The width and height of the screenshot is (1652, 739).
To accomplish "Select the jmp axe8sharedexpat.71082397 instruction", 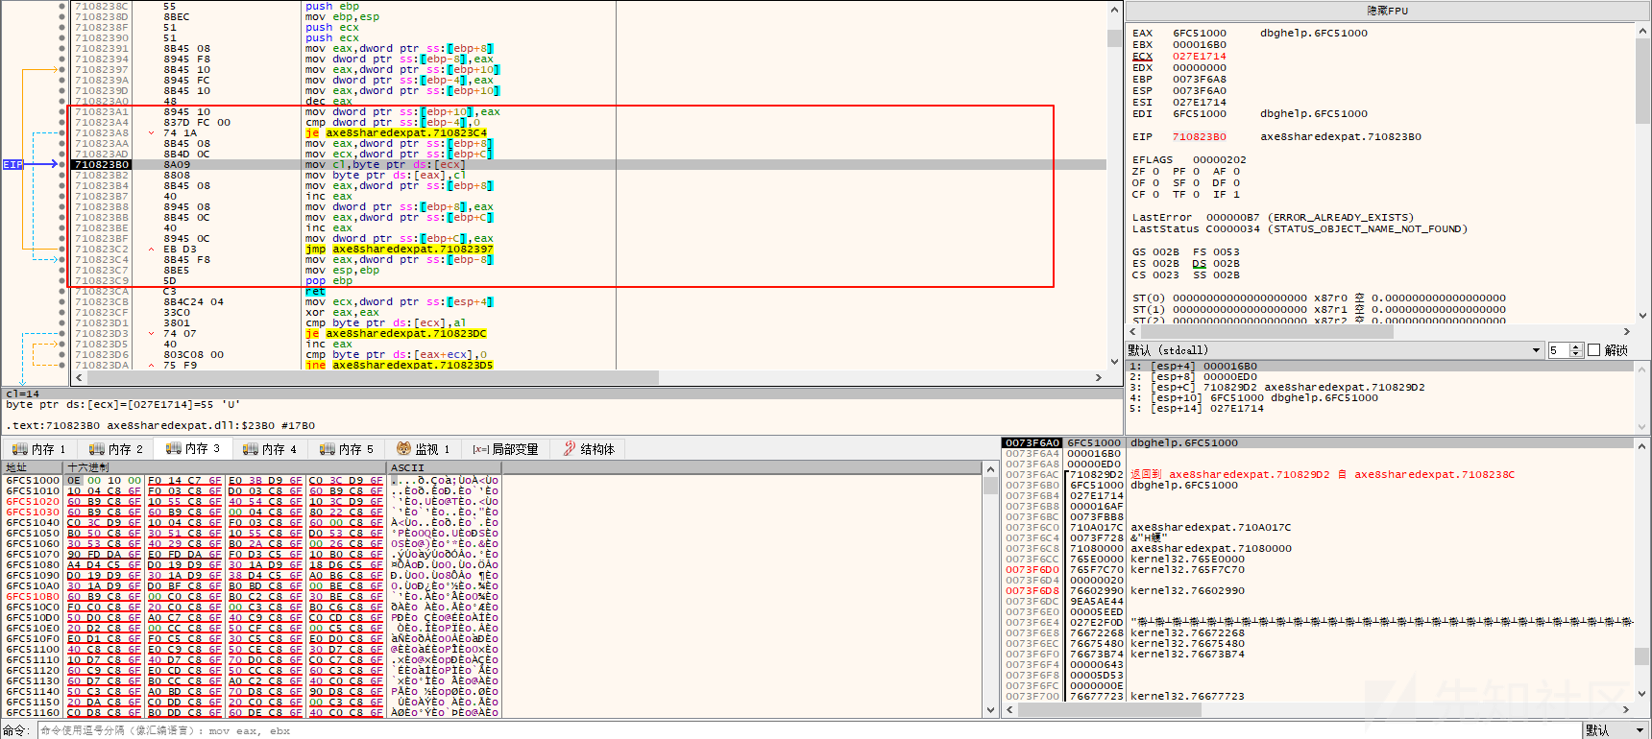I will coord(399,249).
